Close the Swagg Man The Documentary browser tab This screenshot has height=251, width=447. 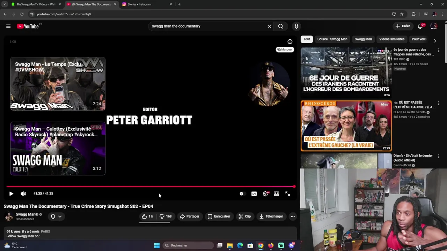[x=115, y=4]
